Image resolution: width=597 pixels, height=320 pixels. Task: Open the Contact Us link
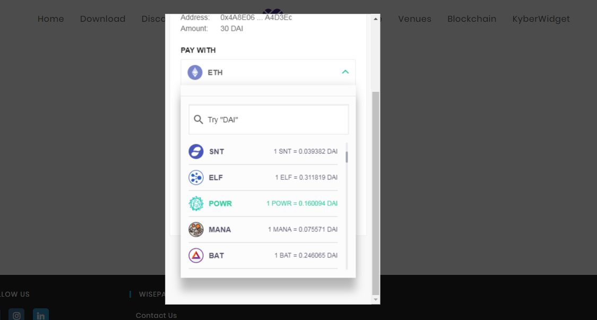coord(156,315)
